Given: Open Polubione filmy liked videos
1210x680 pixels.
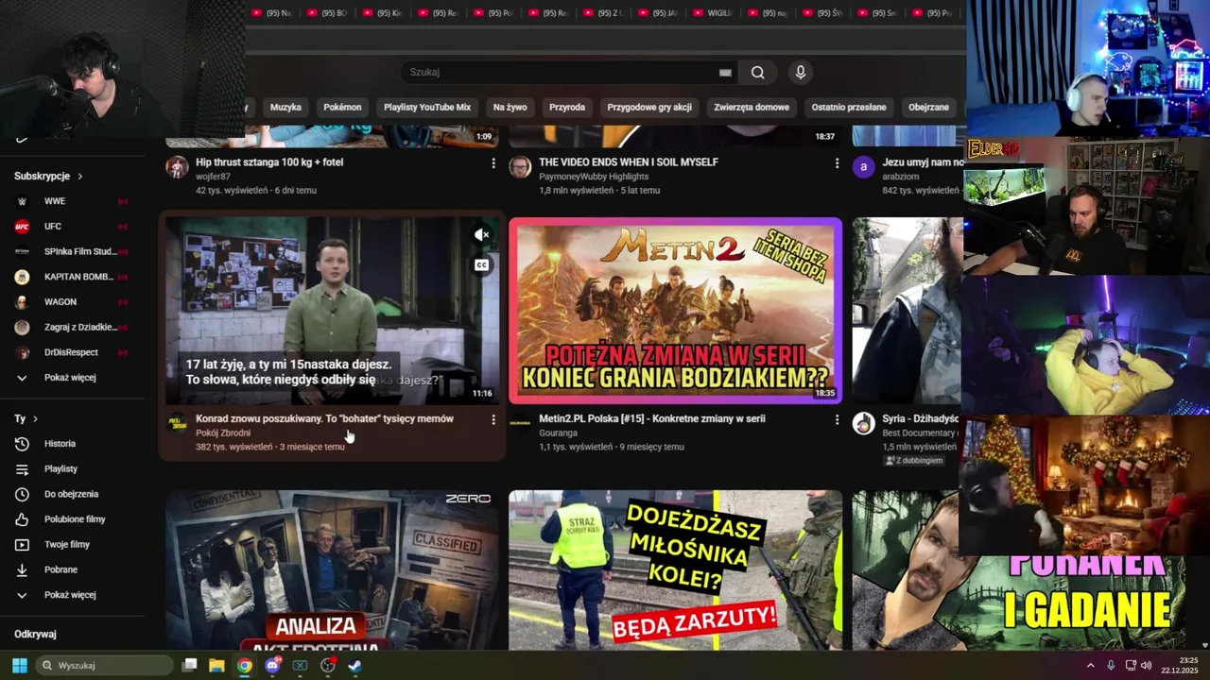Looking at the screenshot, I should point(74,519).
